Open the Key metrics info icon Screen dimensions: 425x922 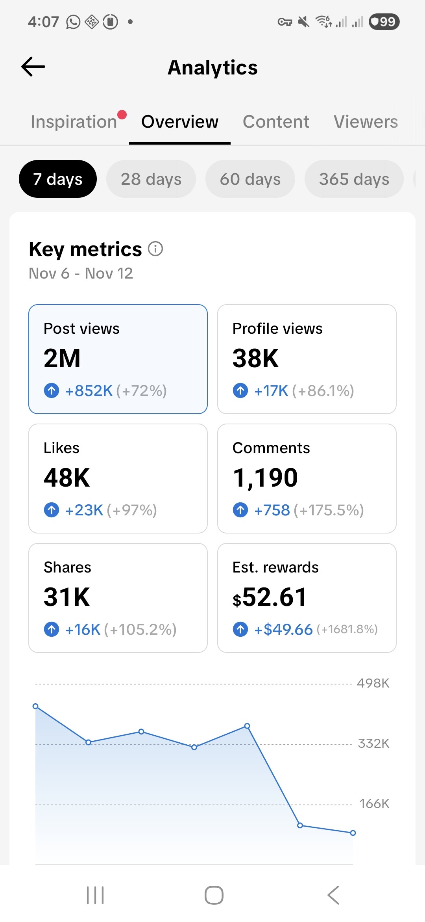(155, 249)
